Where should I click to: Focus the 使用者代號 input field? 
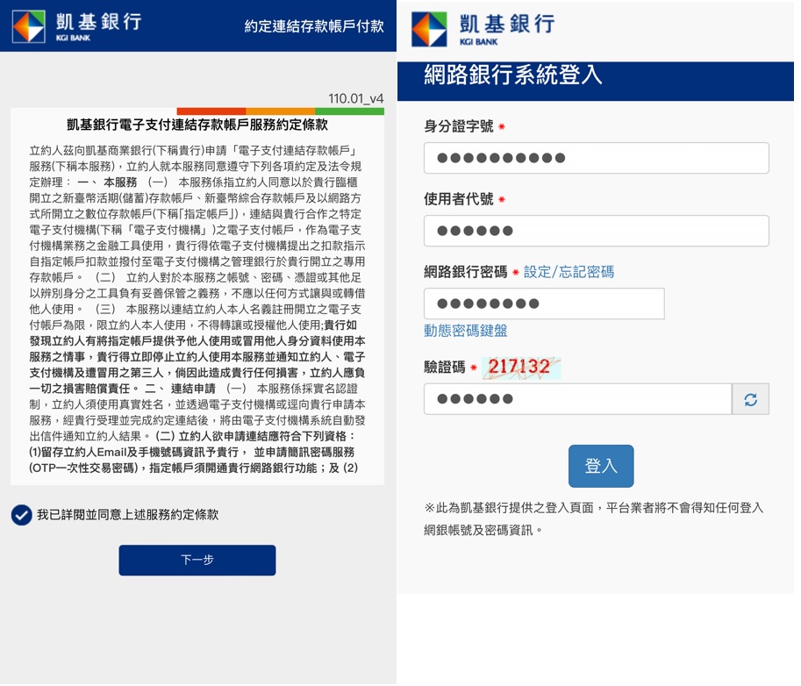tap(597, 231)
